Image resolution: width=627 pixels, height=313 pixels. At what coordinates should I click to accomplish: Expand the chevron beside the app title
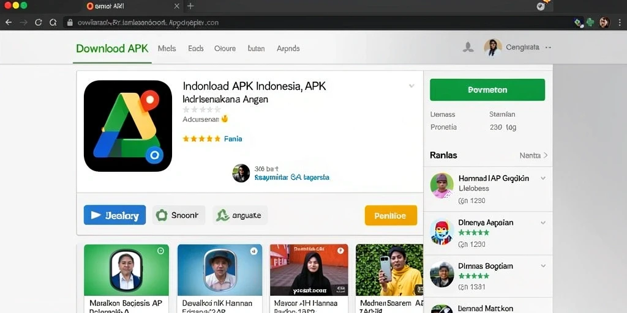[411, 86]
